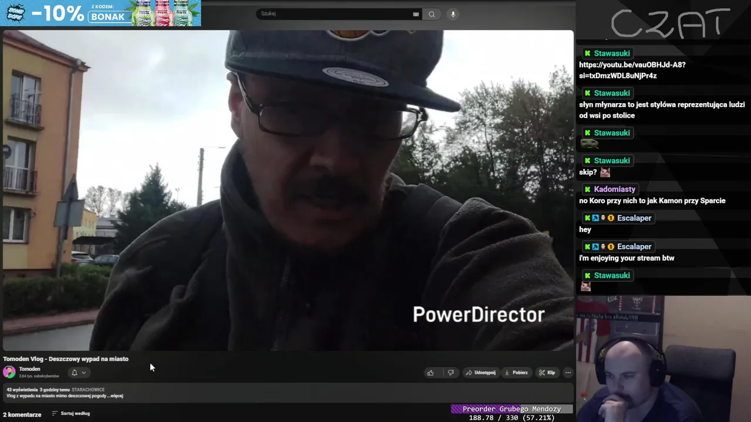Viewport: 751px width, 422px height.
Task: Click on the main YouTube video player
Action: coord(287,190)
